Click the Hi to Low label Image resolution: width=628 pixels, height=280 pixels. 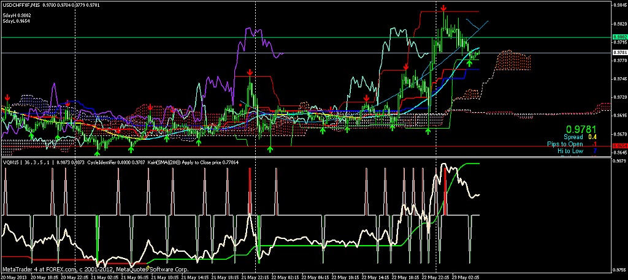tap(570, 151)
